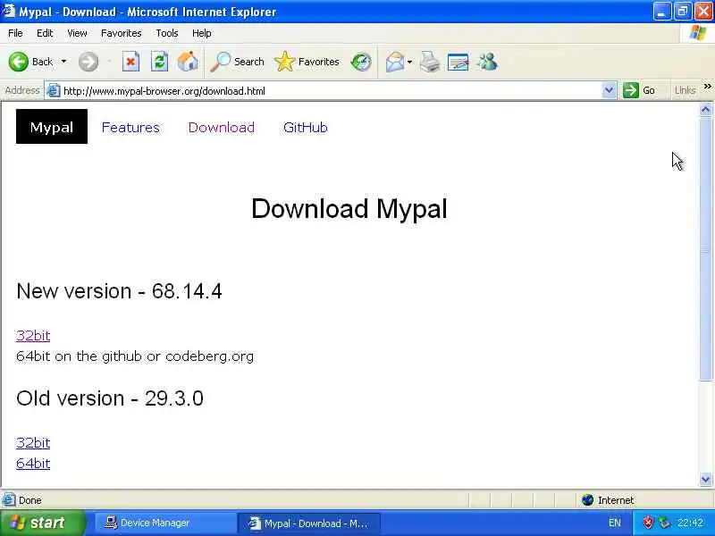
Task: Click the network tray icon
Action: coord(664,523)
